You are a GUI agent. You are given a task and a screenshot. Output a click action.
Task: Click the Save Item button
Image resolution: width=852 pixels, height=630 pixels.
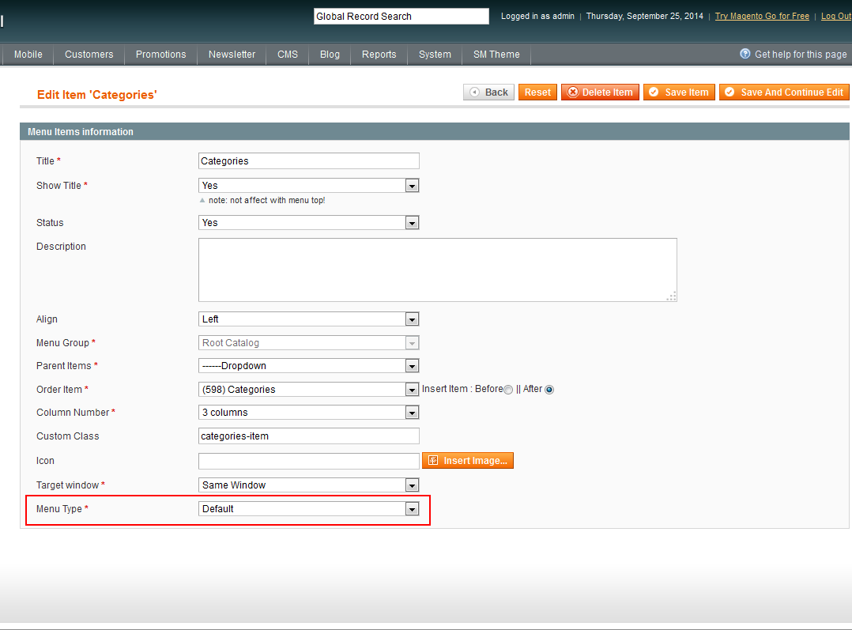(x=679, y=92)
